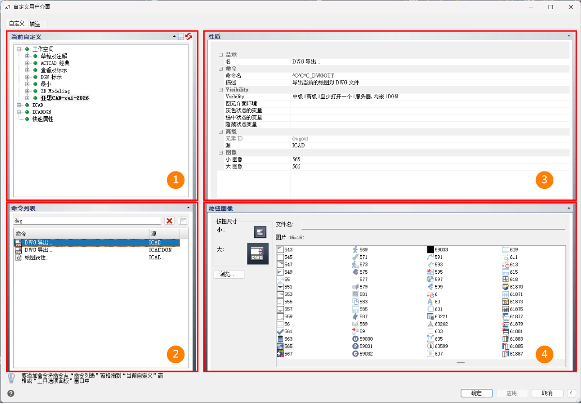Collapse the 性质 panel using header arrow
The width and height of the screenshot is (581, 404).
[x=569, y=36]
